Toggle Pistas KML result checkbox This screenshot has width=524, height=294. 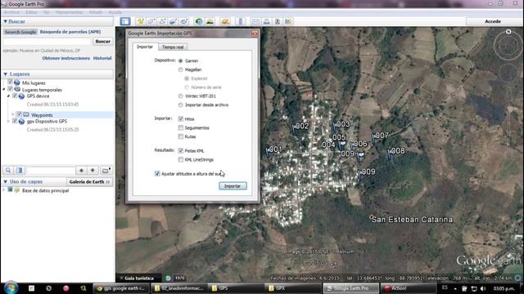[x=181, y=150]
